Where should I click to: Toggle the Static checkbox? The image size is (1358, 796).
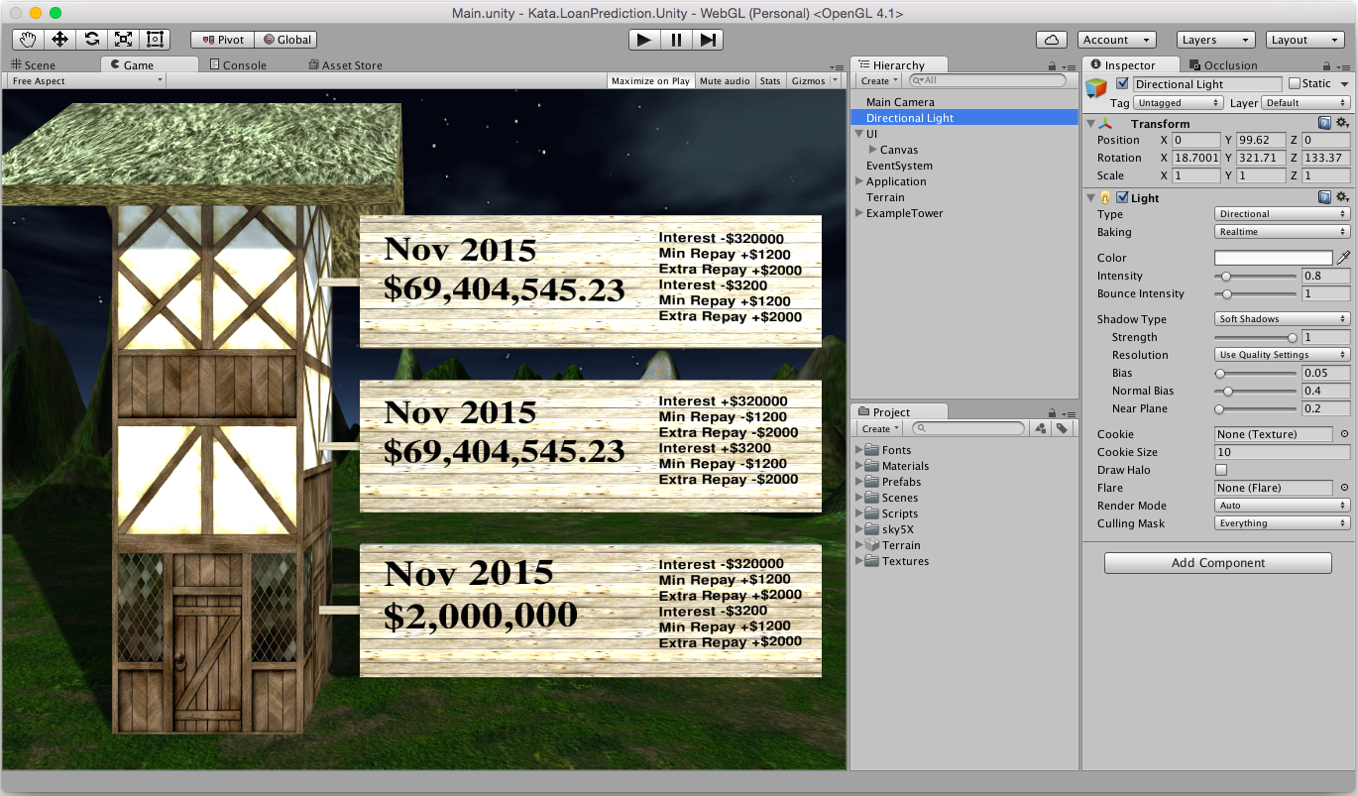coord(1294,84)
